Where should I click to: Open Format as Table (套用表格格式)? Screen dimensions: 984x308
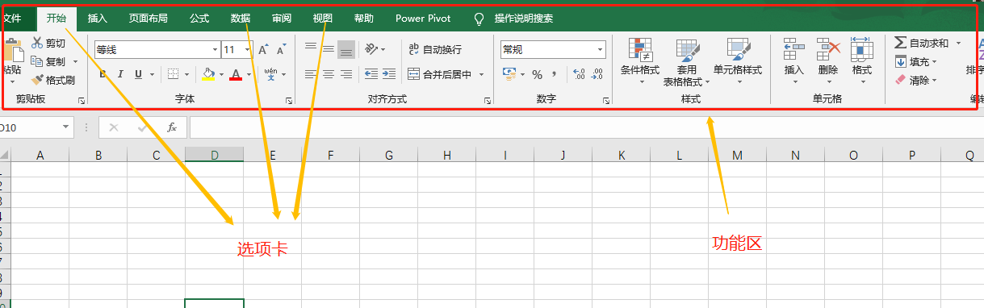click(687, 62)
